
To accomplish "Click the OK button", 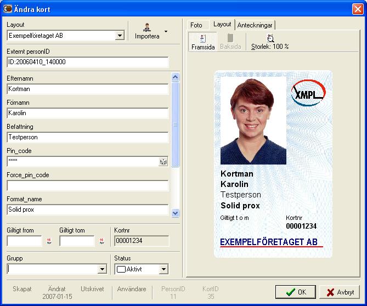I will (x=295, y=292).
